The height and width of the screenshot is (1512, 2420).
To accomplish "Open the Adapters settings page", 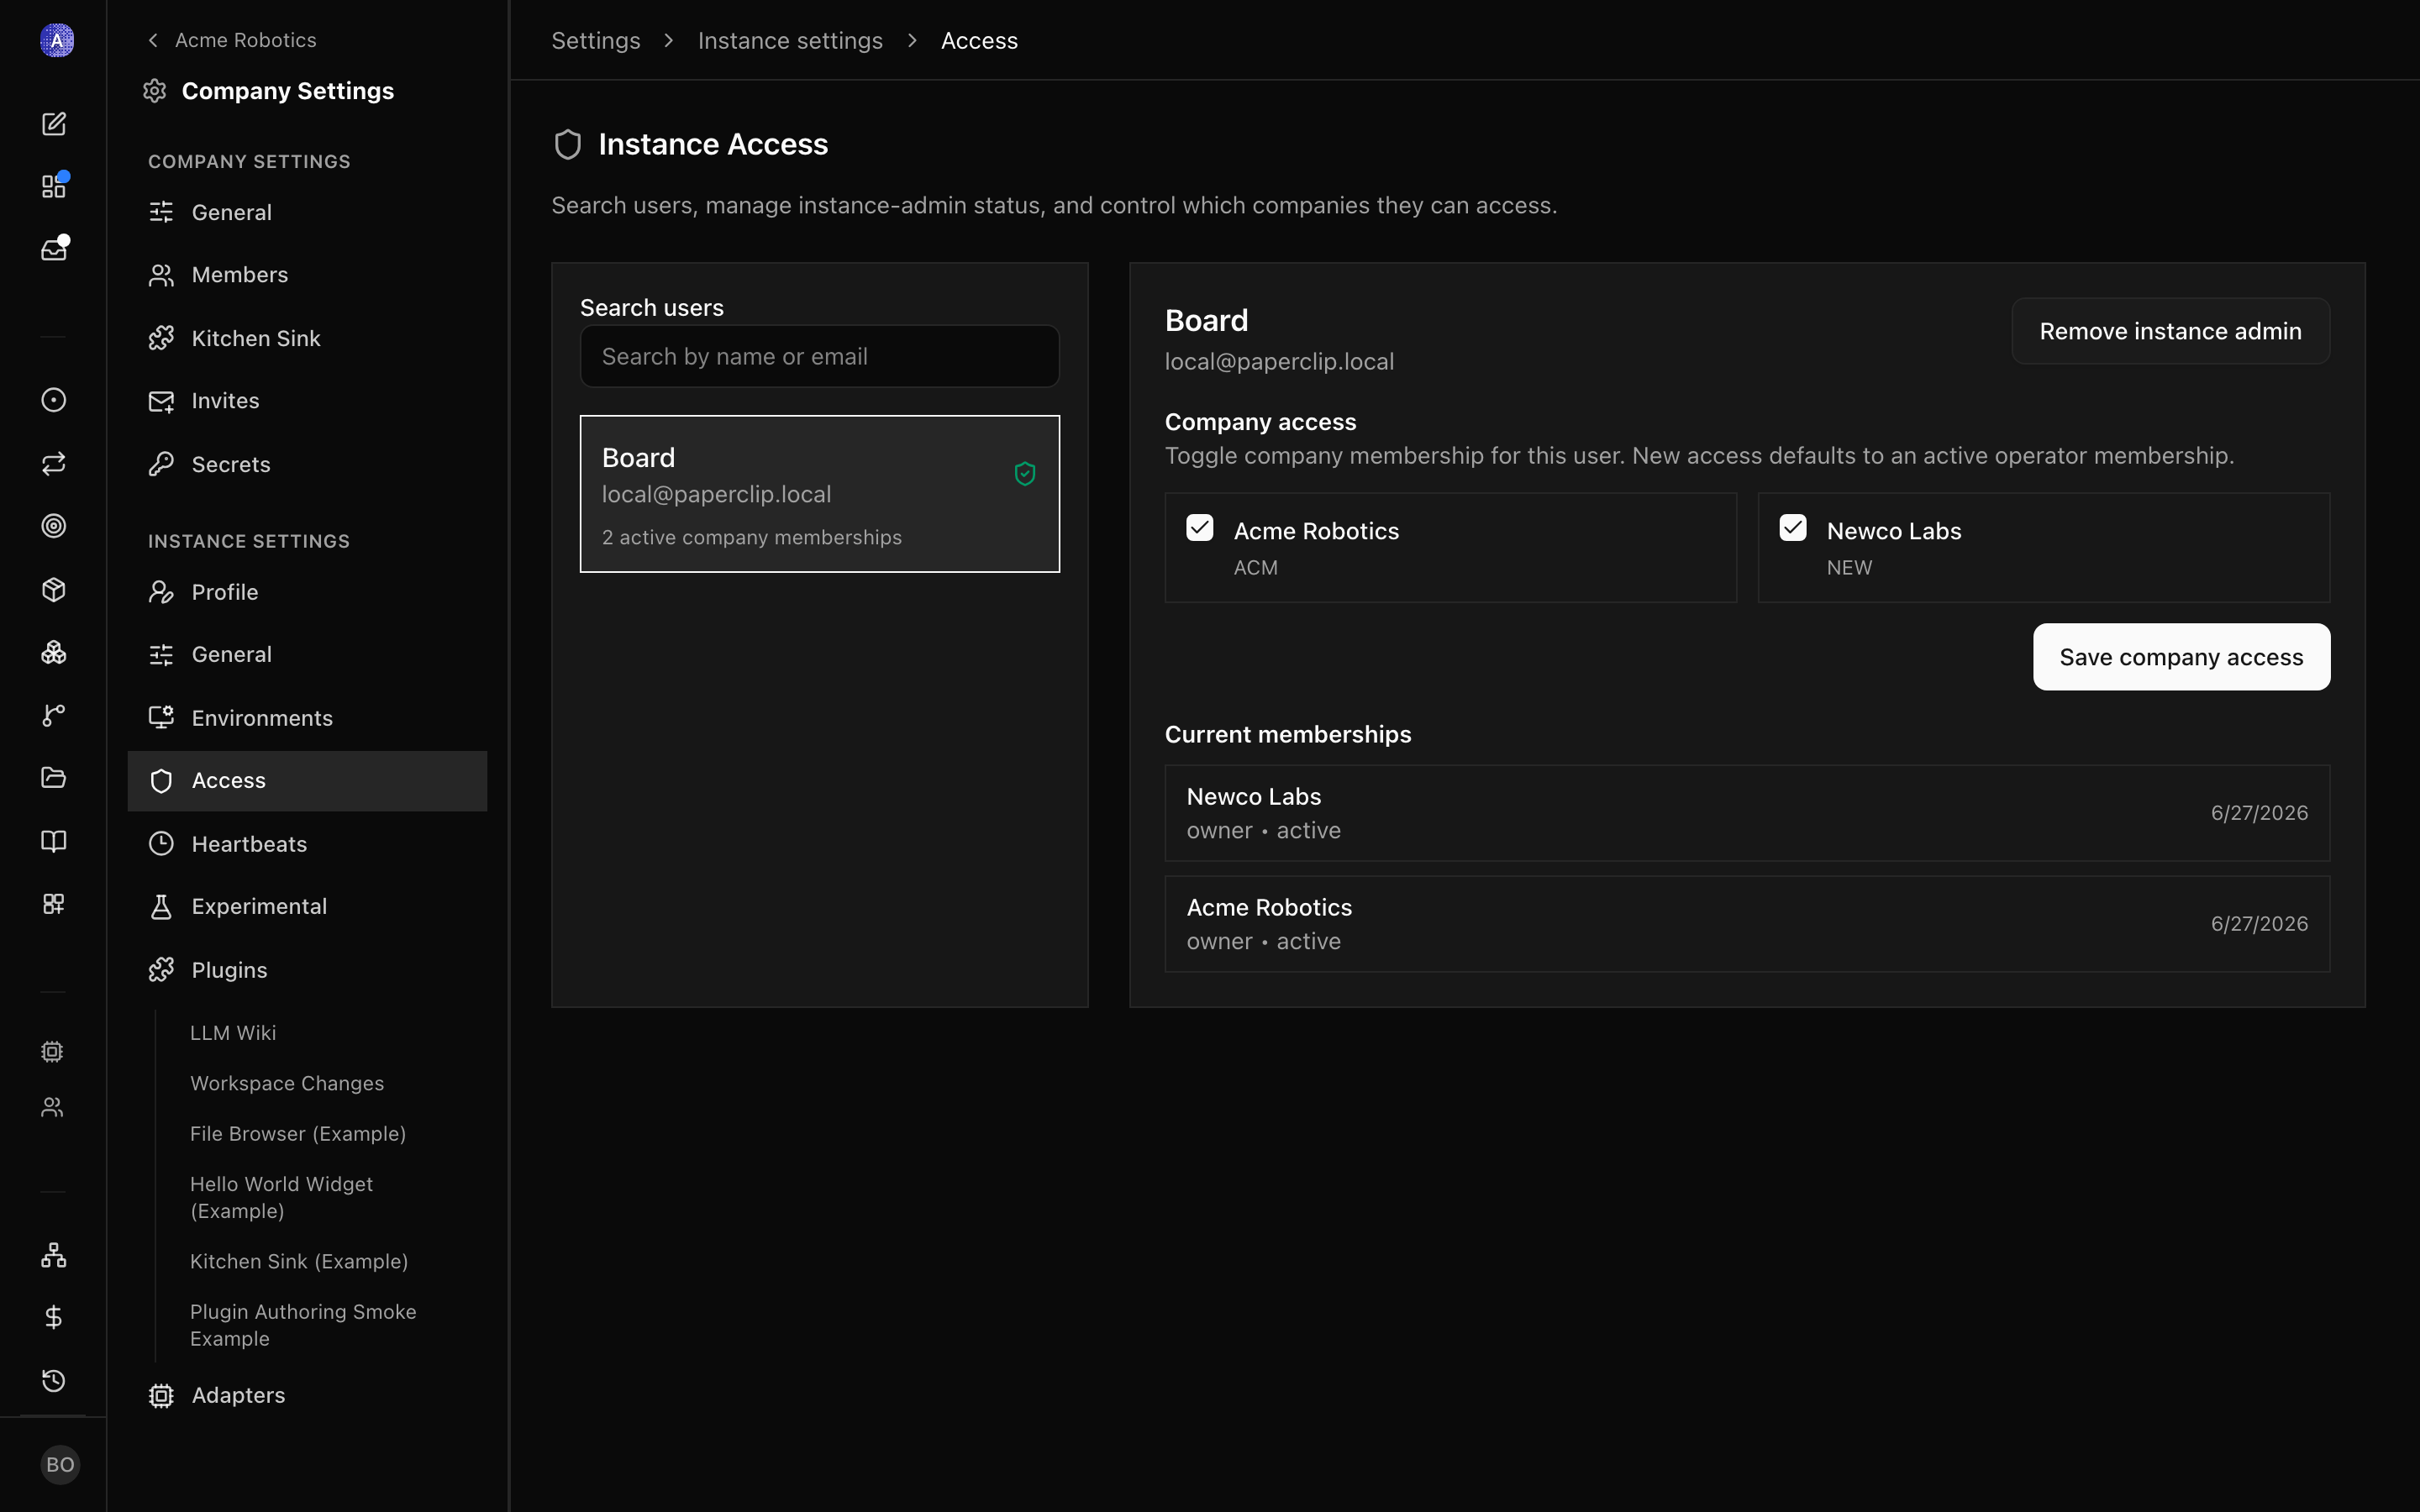I will click(307, 1395).
